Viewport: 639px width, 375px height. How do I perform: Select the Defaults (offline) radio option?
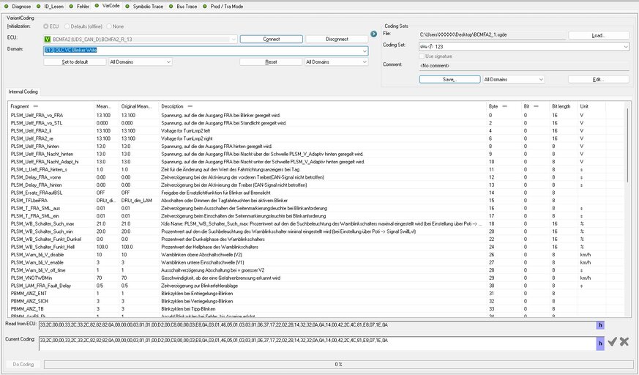(67, 26)
